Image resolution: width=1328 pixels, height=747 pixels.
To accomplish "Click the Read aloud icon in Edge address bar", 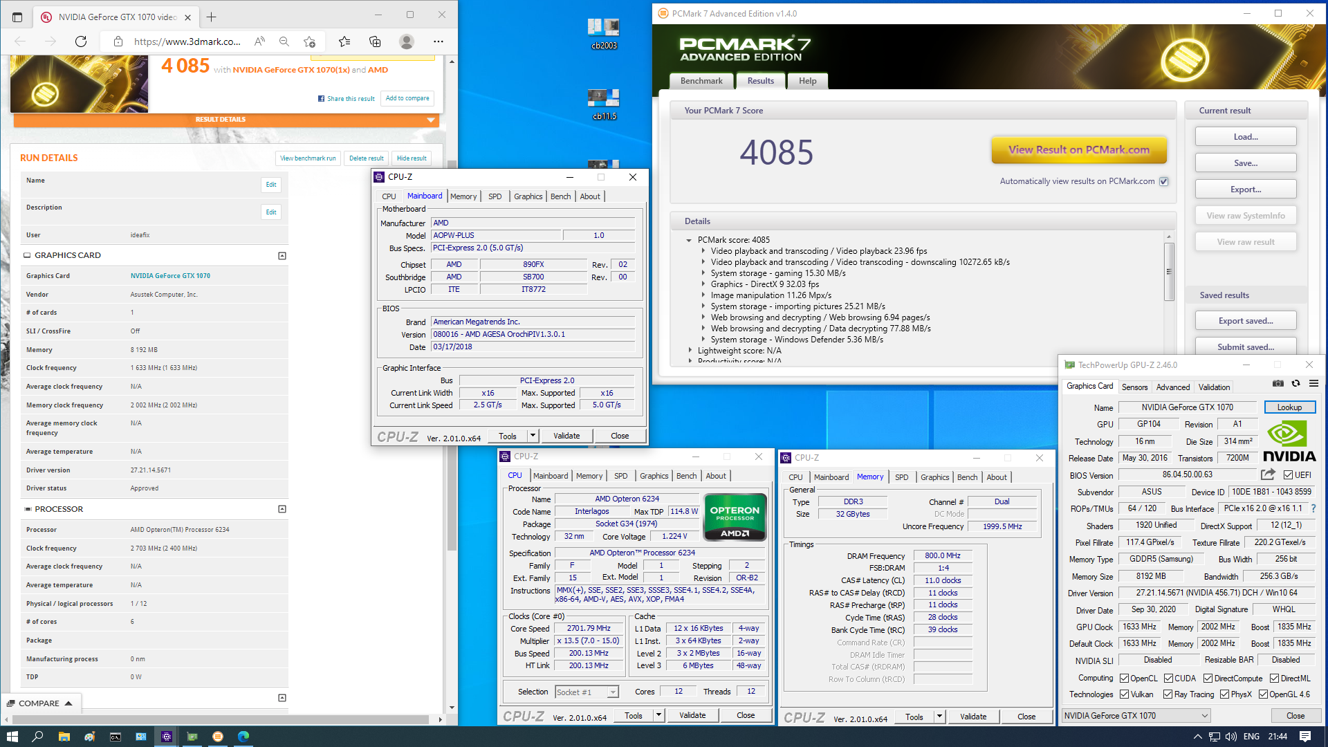I will [x=259, y=41].
